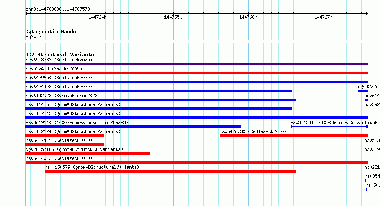Click the chr8:144763038..144767579 coordinate text
380x206 pixels.
click(58, 9)
